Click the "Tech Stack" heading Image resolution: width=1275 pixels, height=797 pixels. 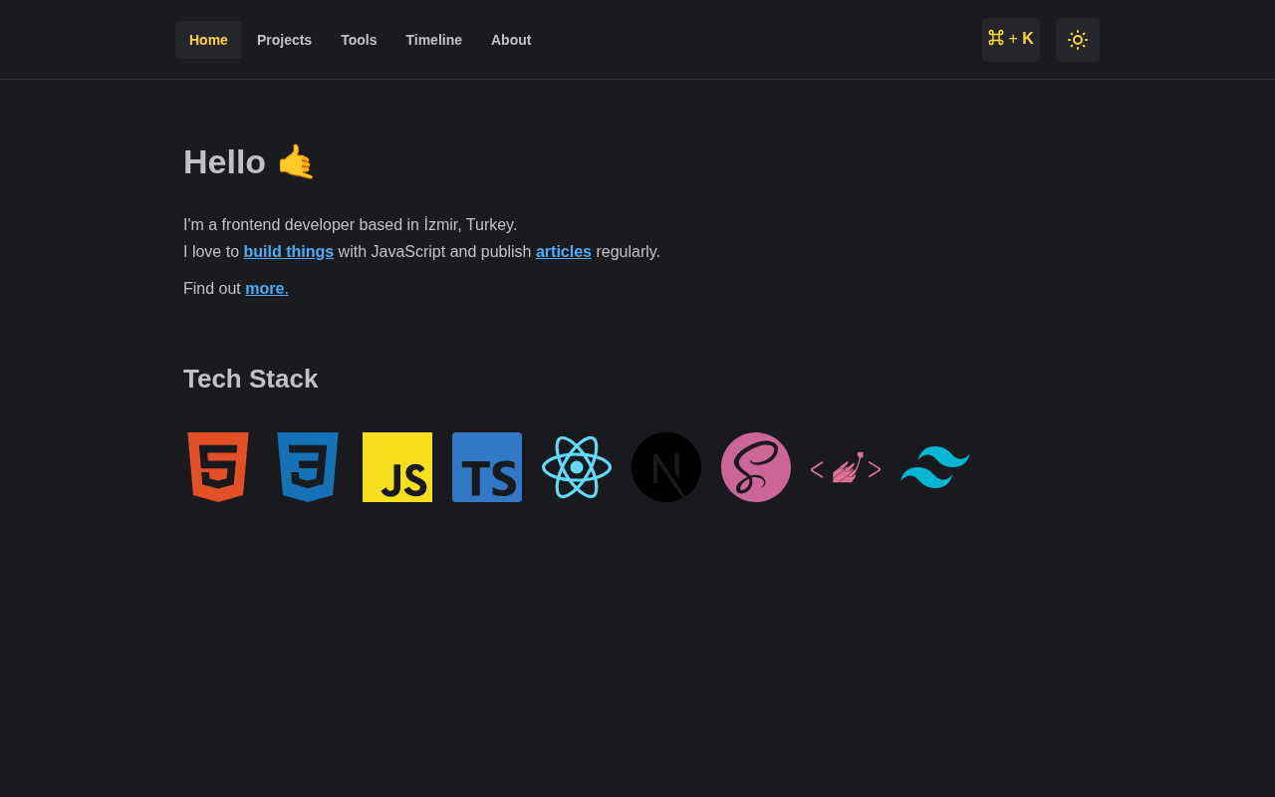pyautogui.click(x=251, y=379)
